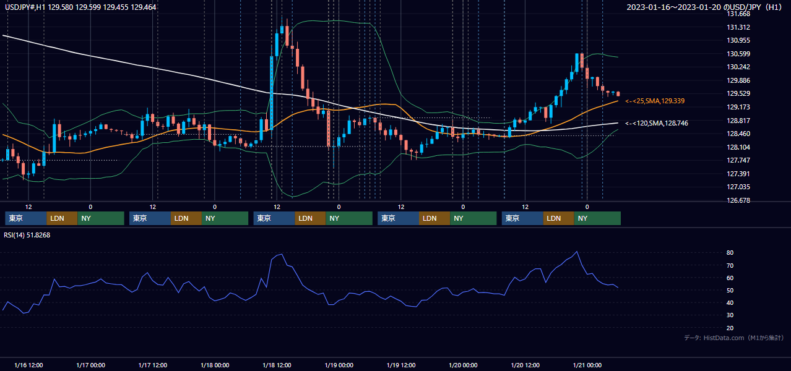Click the NY session box for January 16
The image size is (791, 371).
(101, 218)
